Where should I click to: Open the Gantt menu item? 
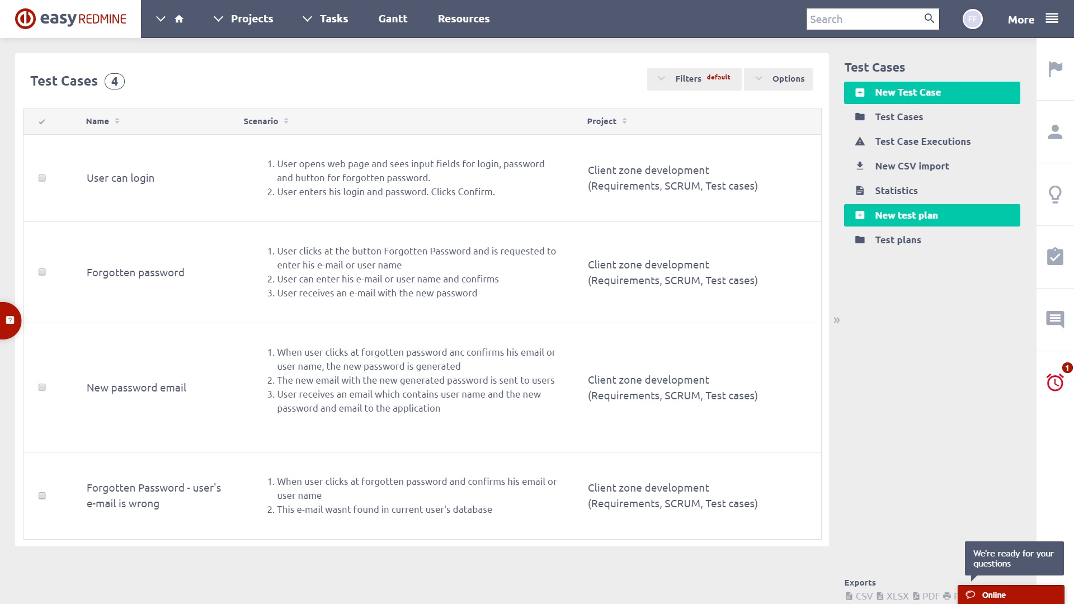click(x=393, y=19)
